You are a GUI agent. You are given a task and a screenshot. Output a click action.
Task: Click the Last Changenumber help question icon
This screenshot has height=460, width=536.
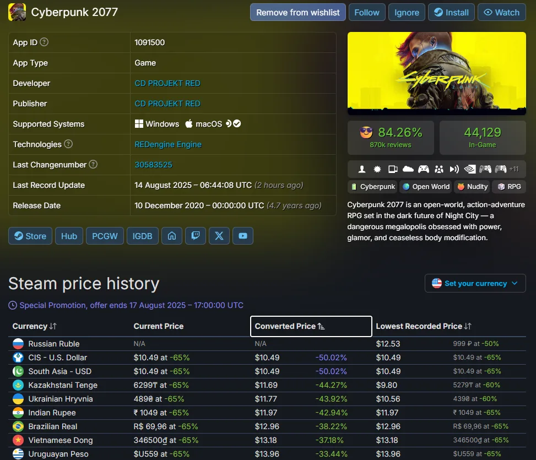point(93,164)
